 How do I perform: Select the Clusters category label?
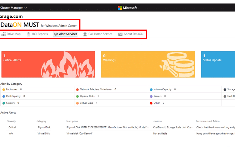click(10, 103)
